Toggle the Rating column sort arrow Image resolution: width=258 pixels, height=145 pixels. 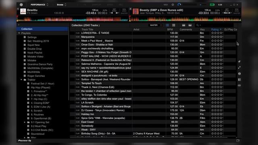pos(221,29)
